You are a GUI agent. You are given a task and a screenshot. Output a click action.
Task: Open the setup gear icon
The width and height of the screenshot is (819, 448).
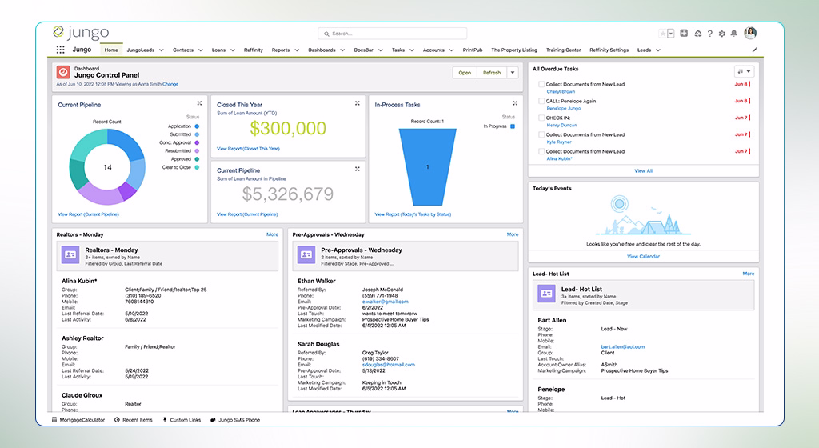722,34
